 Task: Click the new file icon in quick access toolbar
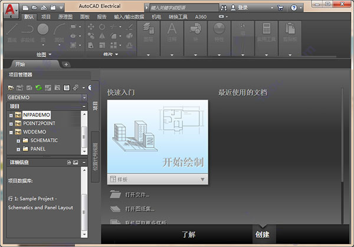25,8
